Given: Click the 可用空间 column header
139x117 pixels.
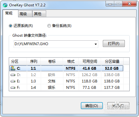Looking at the screenshot, I should [90, 61].
